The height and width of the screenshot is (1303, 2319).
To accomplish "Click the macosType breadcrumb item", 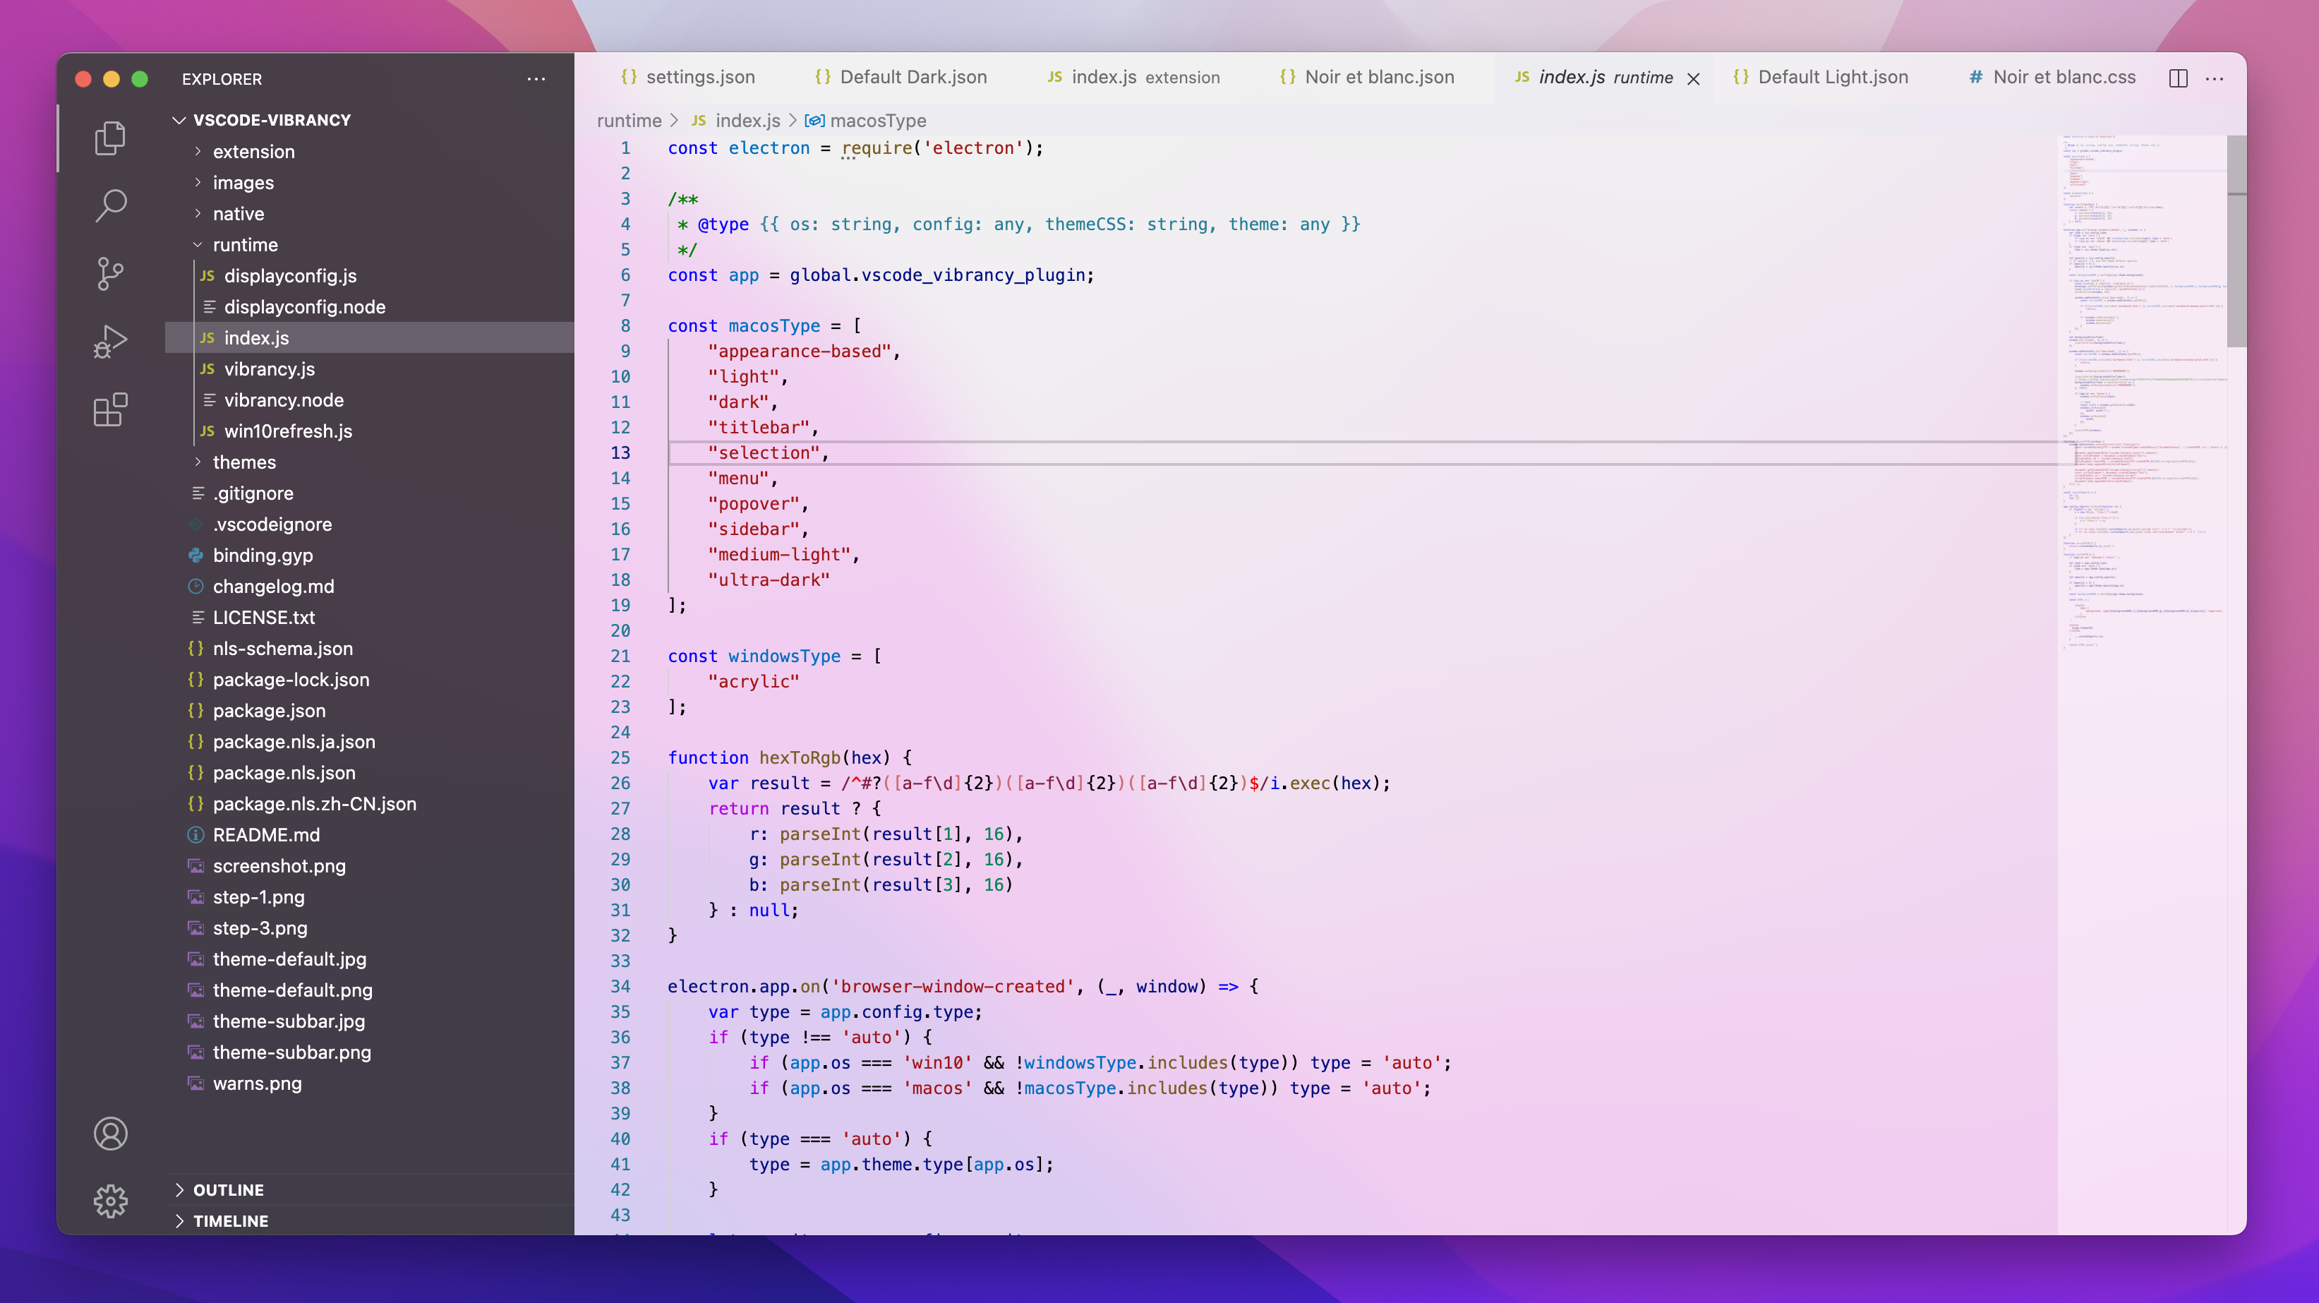I will click(x=877, y=121).
